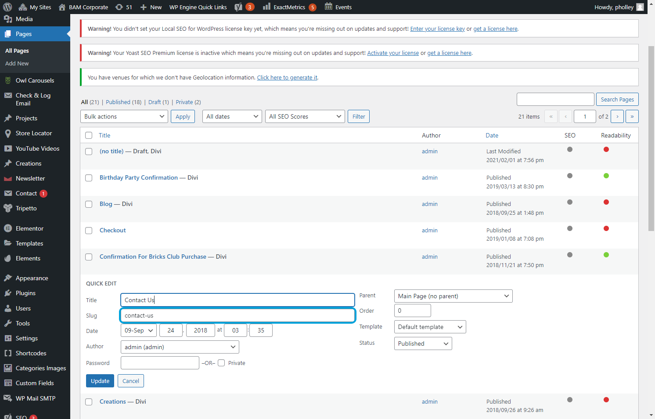Viewport: 655px width, 419px height.
Task: Open My Sites network icon
Action: [23, 7]
